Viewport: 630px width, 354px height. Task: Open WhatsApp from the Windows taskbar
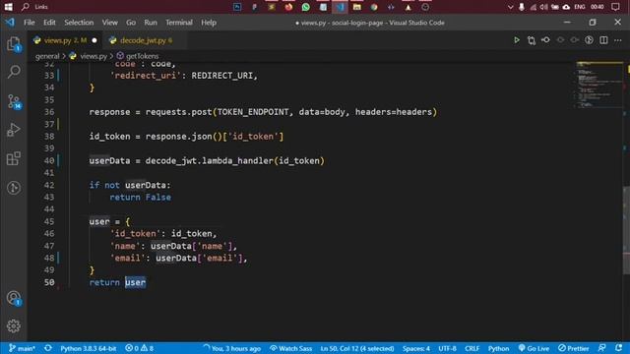pyautogui.click(x=306, y=7)
